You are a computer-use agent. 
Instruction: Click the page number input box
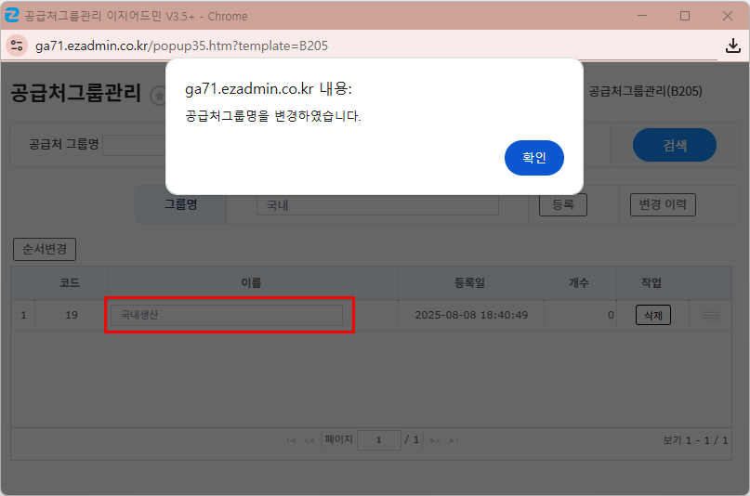[x=378, y=439]
